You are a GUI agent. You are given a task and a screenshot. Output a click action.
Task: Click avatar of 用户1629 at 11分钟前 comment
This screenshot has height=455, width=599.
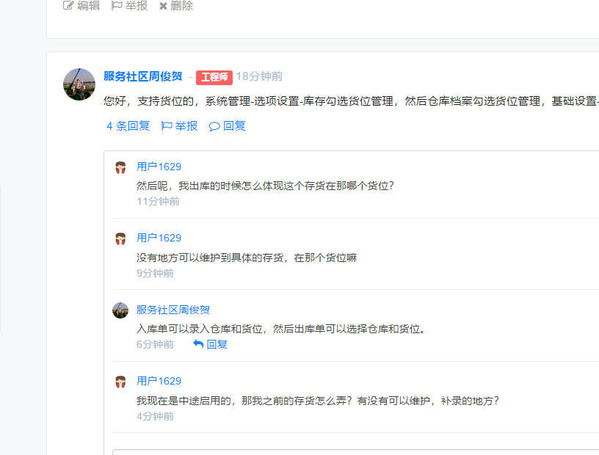click(120, 167)
